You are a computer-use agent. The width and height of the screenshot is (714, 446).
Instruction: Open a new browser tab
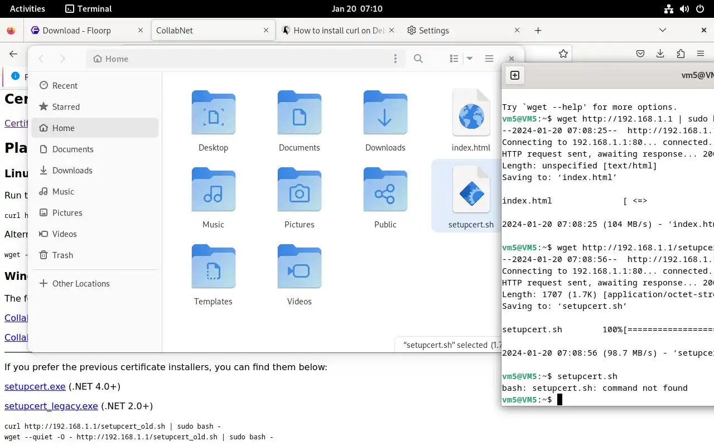pos(538,31)
